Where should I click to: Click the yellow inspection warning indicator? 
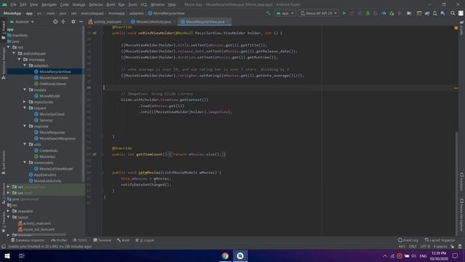[456, 28]
